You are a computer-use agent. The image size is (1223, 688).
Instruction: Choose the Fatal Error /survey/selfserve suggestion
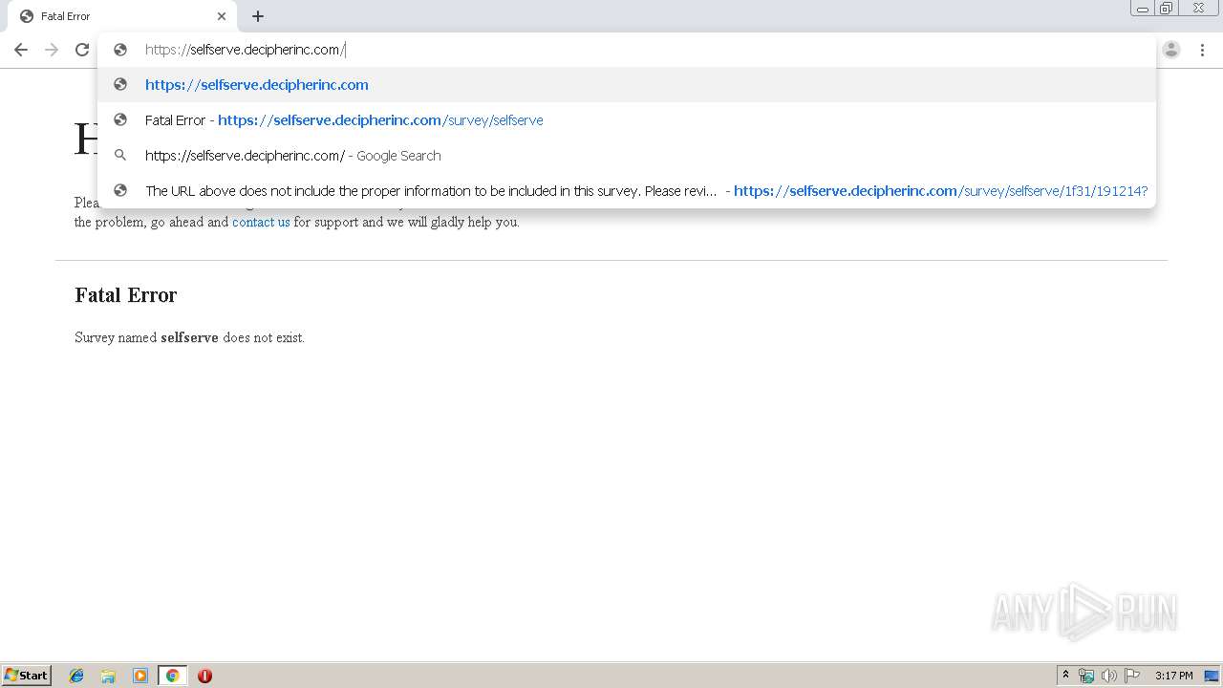[627, 120]
